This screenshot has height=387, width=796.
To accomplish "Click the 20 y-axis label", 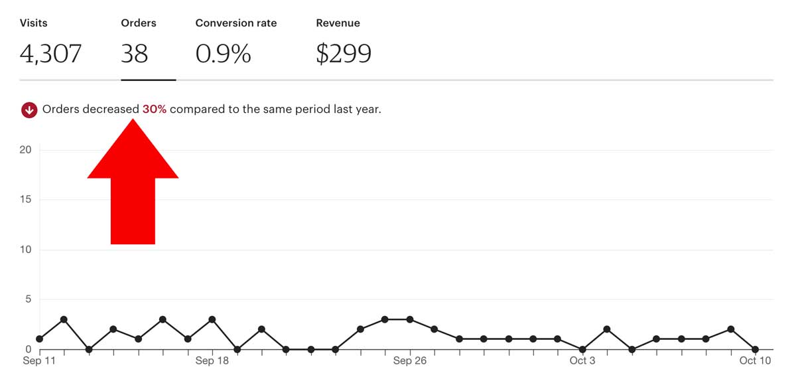I will (x=25, y=150).
